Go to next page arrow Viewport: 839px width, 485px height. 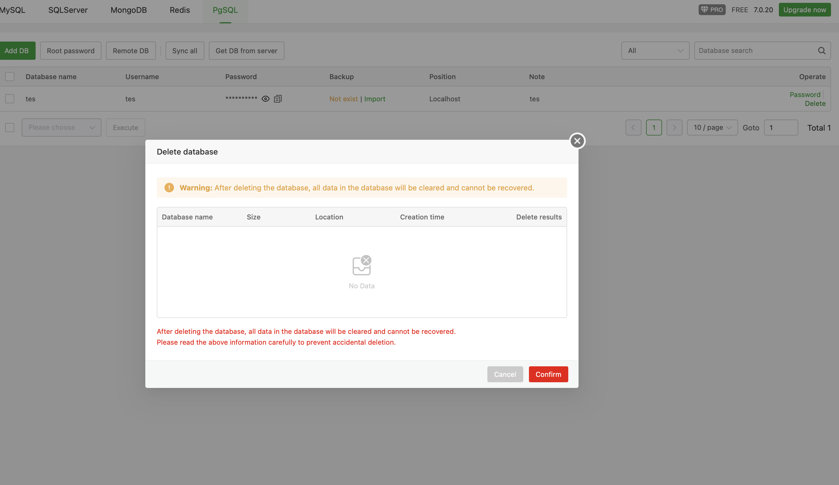tap(674, 128)
